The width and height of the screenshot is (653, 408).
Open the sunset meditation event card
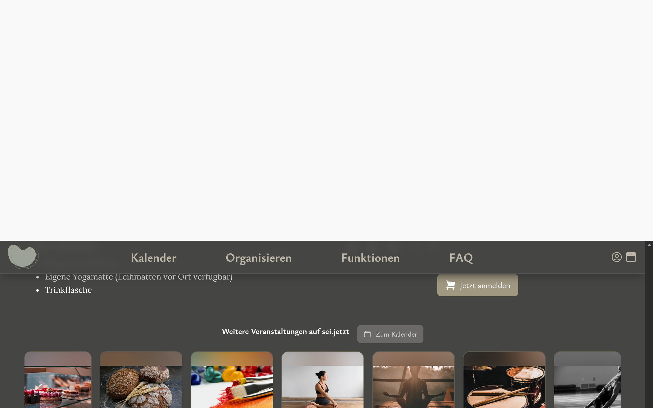pos(413,380)
